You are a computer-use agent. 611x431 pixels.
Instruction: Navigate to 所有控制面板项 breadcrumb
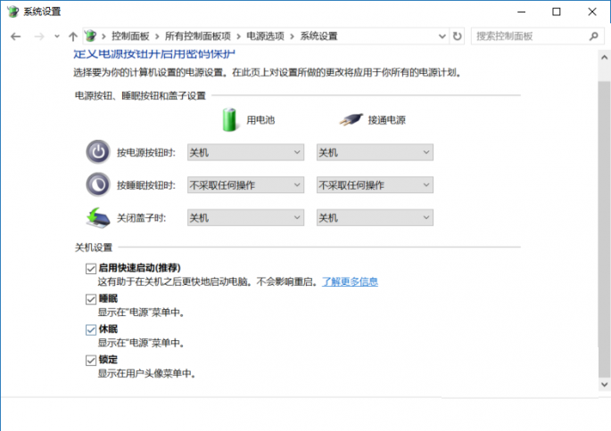[x=198, y=37]
